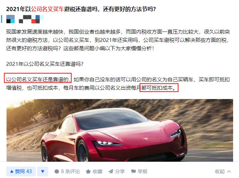The height and width of the screenshot is (178, 239).
Task: Click the flag report icon
Action: click(x=133, y=172)
